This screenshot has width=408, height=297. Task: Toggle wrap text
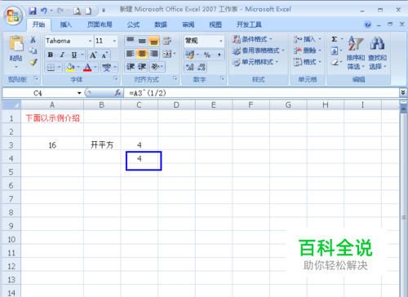[166, 41]
